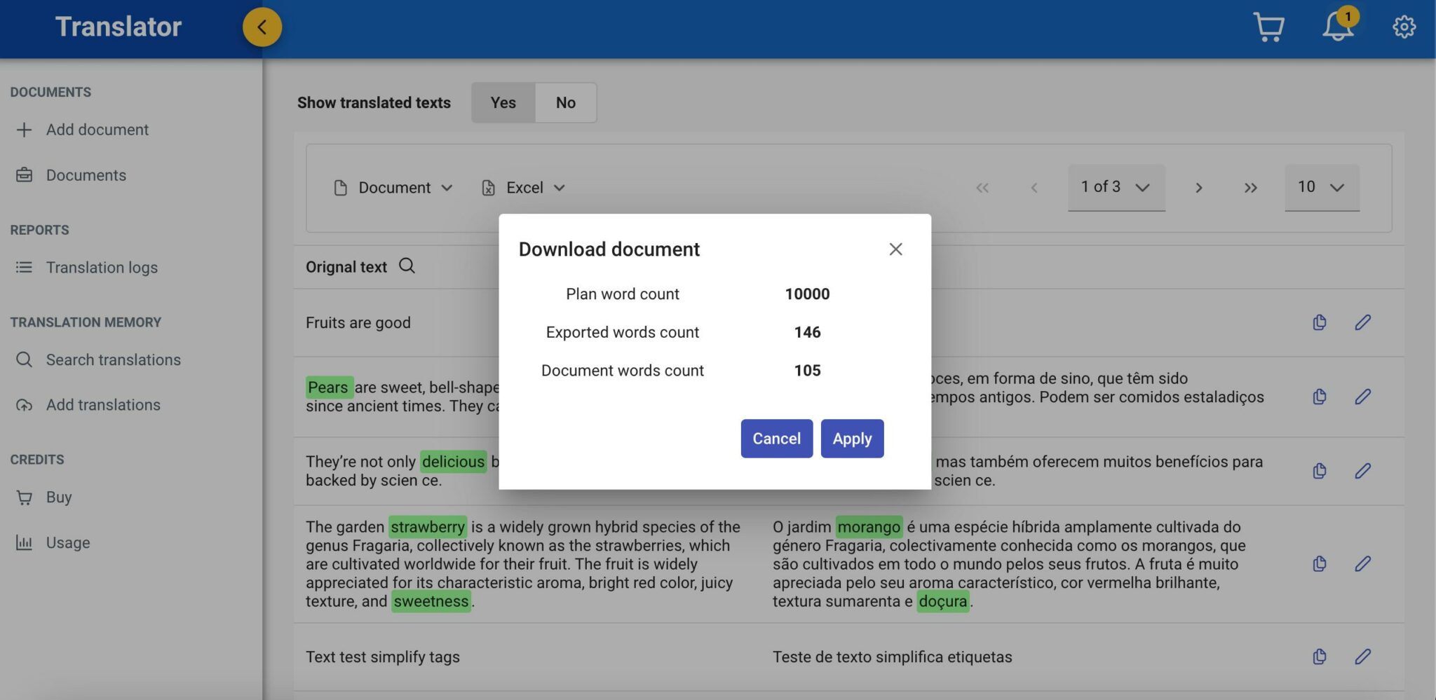Open the settings gear icon
This screenshot has height=700, width=1436.
click(1404, 27)
